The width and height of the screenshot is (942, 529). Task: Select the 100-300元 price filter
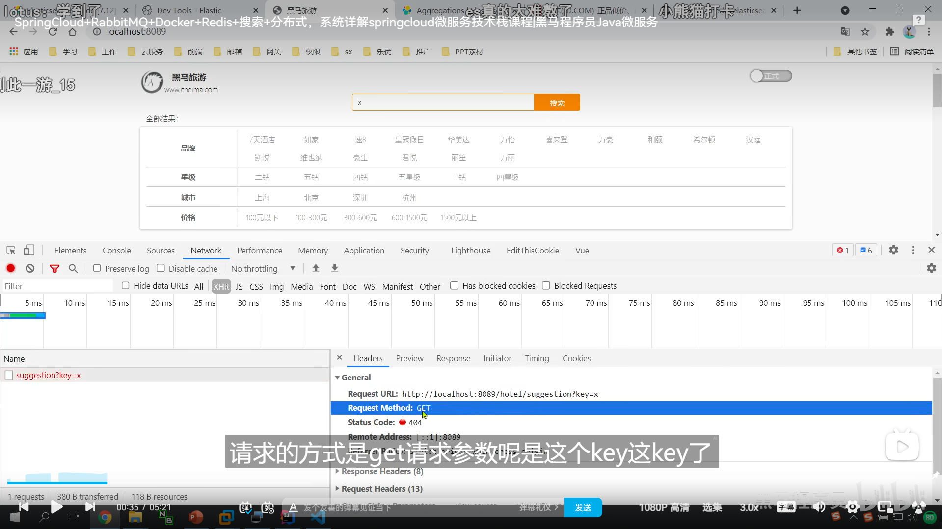click(x=311, y=218)
